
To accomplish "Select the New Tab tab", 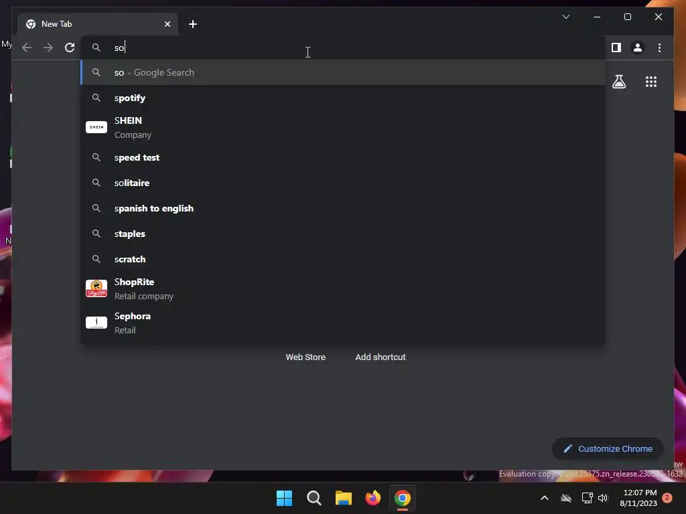I will coord(98,24).
